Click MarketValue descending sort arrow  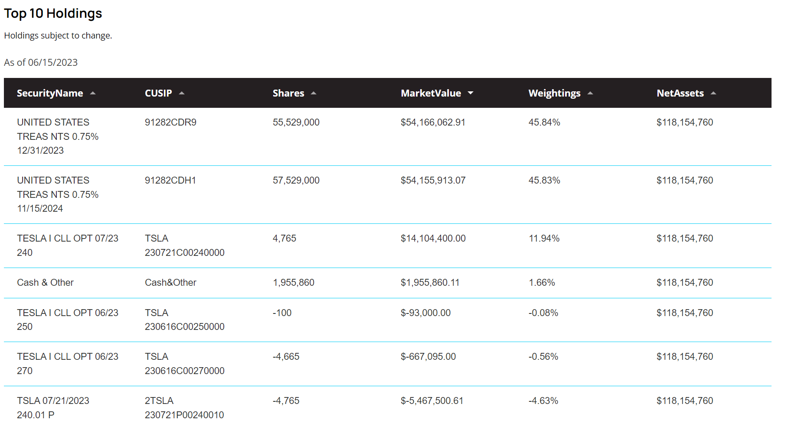(x=471, y=93)
